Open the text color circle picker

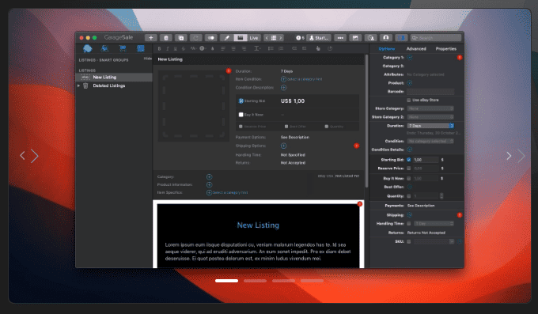point(203,48)
